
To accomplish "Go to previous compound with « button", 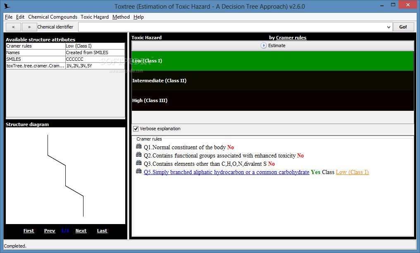I will pyautogui.click(x=13, y=27).
